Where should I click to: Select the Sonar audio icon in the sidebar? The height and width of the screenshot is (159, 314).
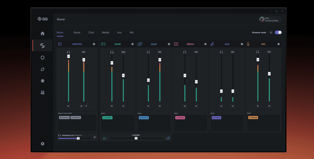click(x=42, y=45)
